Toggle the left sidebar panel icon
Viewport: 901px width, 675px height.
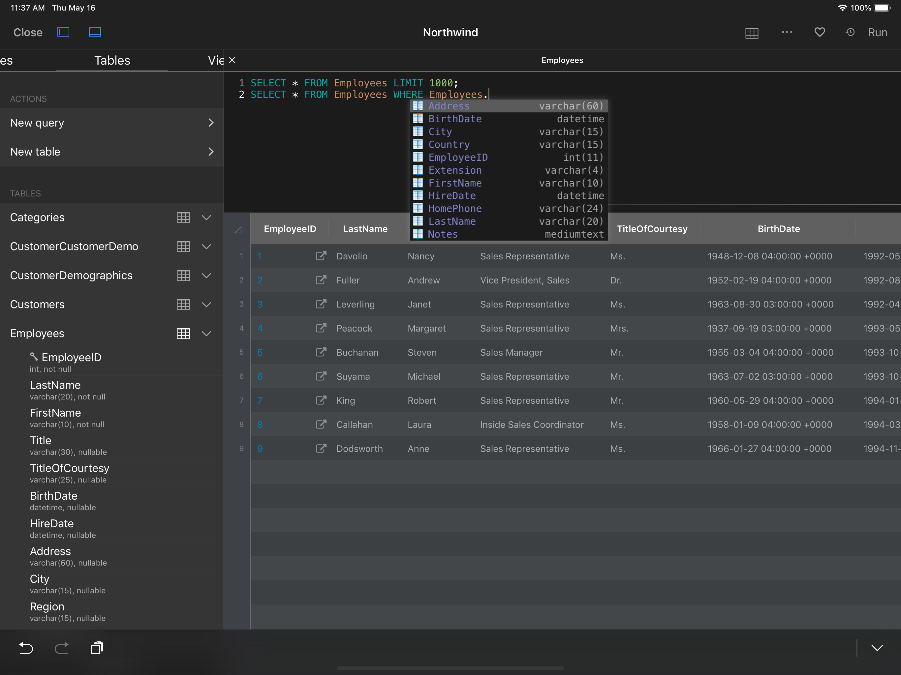click(63, 32)
